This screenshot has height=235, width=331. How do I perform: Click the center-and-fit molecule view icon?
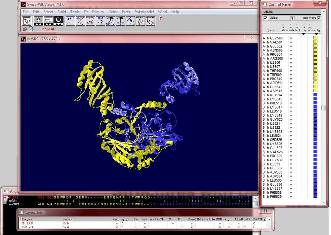[x=27, y=21]
